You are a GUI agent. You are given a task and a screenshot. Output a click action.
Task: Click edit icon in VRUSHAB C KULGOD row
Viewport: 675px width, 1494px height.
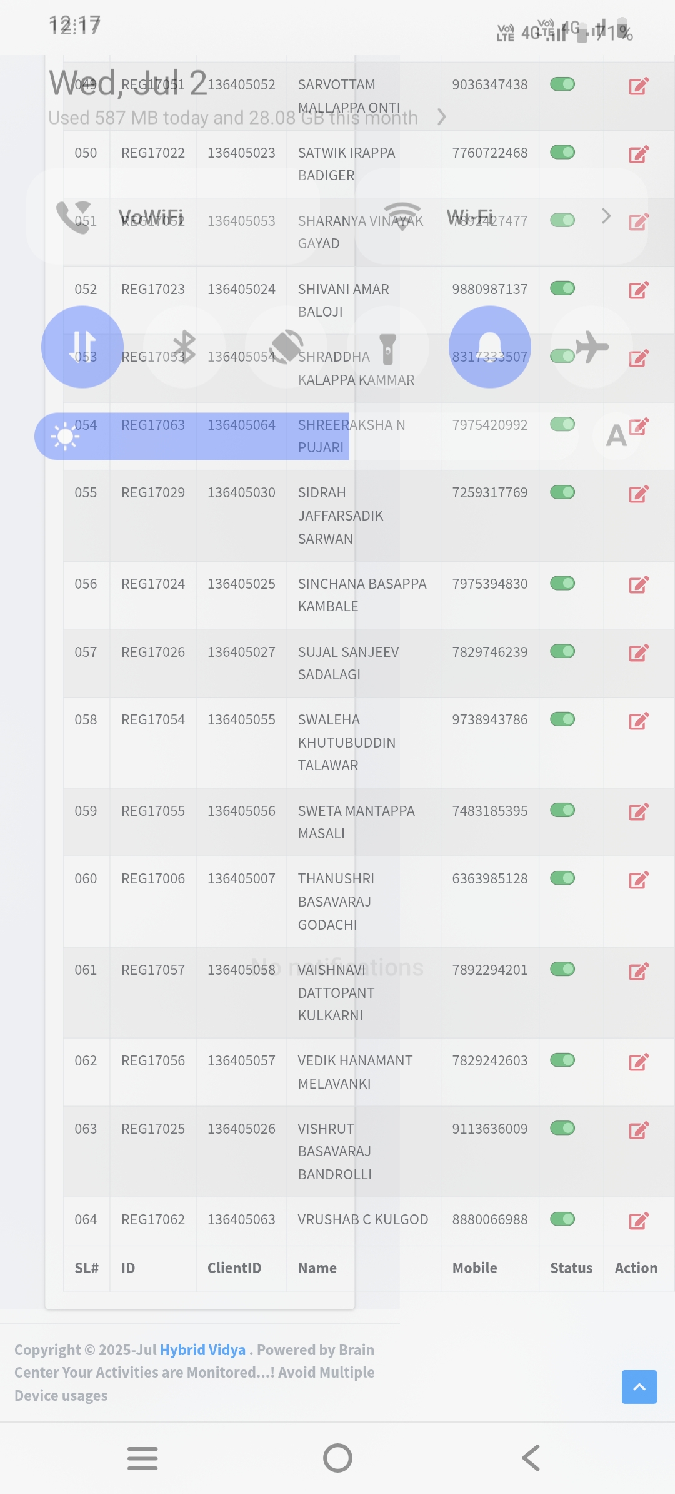click(639, 1221)
